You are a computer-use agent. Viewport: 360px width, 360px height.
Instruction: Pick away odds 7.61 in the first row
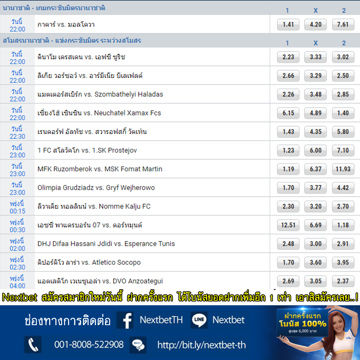coord(343,24)
